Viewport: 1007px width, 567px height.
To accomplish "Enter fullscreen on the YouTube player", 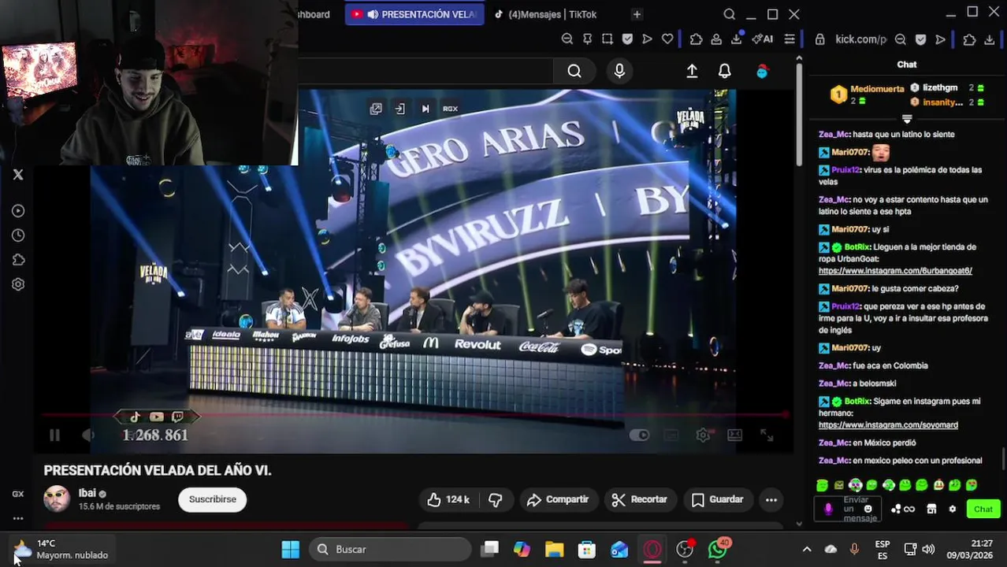I will 766,435.
